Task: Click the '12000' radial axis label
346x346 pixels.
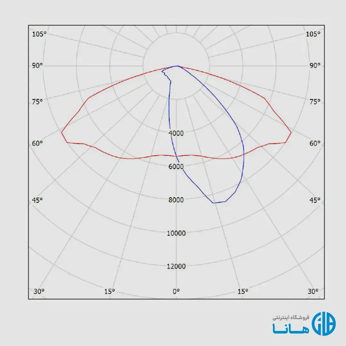Action: (176, 266)
